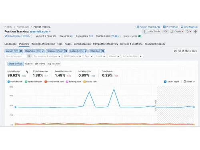This screenshot has height=150, width=200.
Task: Click hotels.com's 0.29% share value
Action: [107, 75]
